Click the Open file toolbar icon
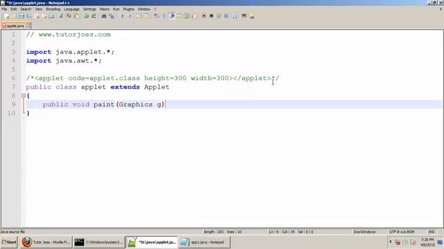 [x=14, y=16]
